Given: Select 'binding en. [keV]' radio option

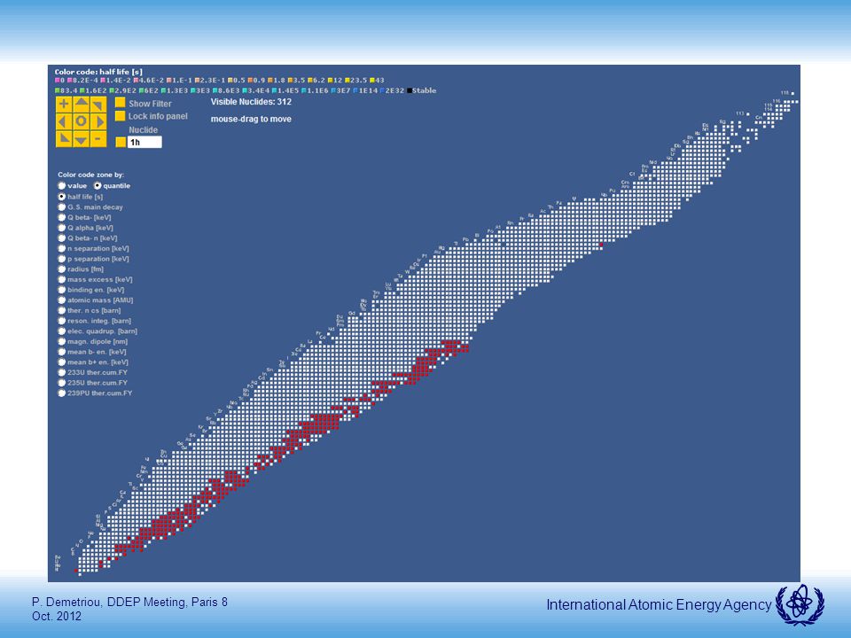Looking at the screenshot, I should [x=62, y=289].
